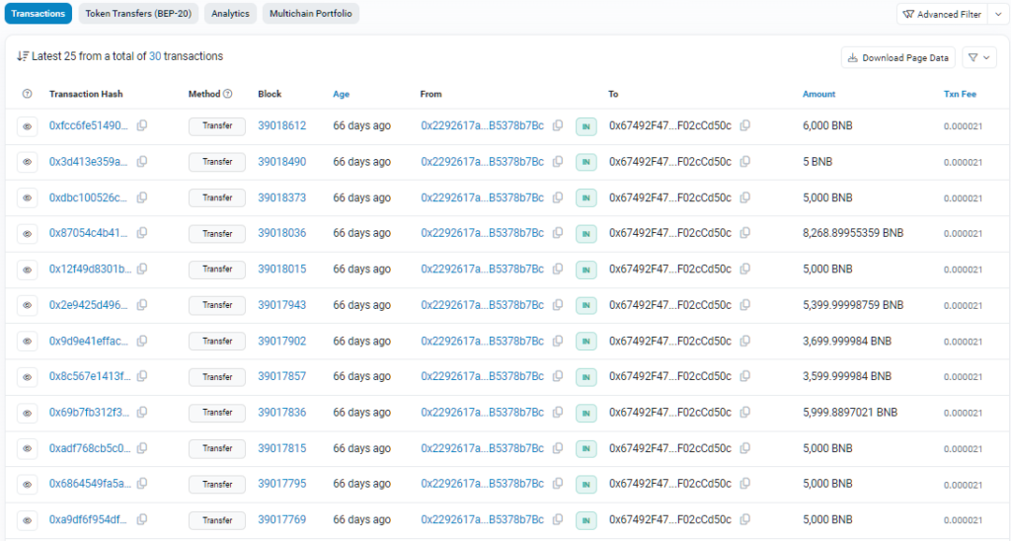Click Download Page Data button
This screenshot has width=1011, height=541.
tap(898, 57)
